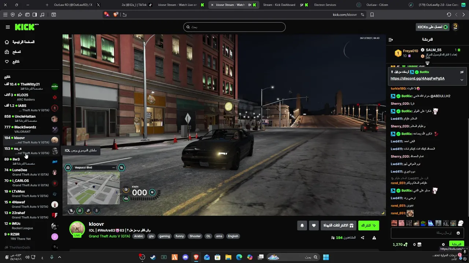Share the kloovr stream
Screen dimensions: 469x263
click(x=362, y=238)
